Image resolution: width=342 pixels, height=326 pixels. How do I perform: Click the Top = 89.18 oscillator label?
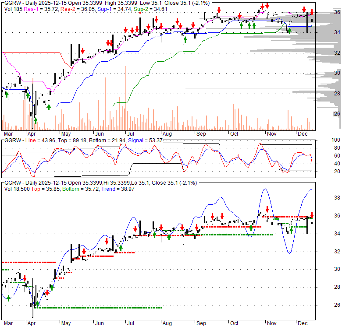(x=72, y=140)
